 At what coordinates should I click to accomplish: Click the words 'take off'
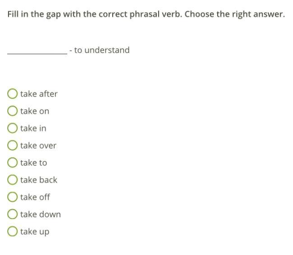point(35,197)
